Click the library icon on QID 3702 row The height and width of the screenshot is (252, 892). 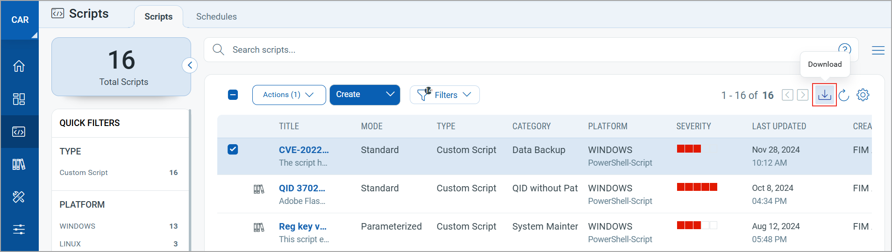tap(259, 189)
